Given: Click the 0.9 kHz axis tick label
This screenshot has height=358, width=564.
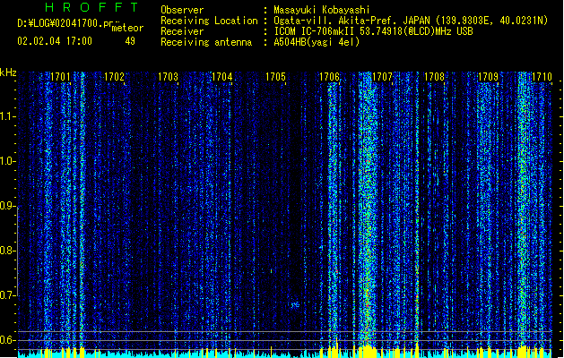Looking at the screenshot, I should point(7,206).
